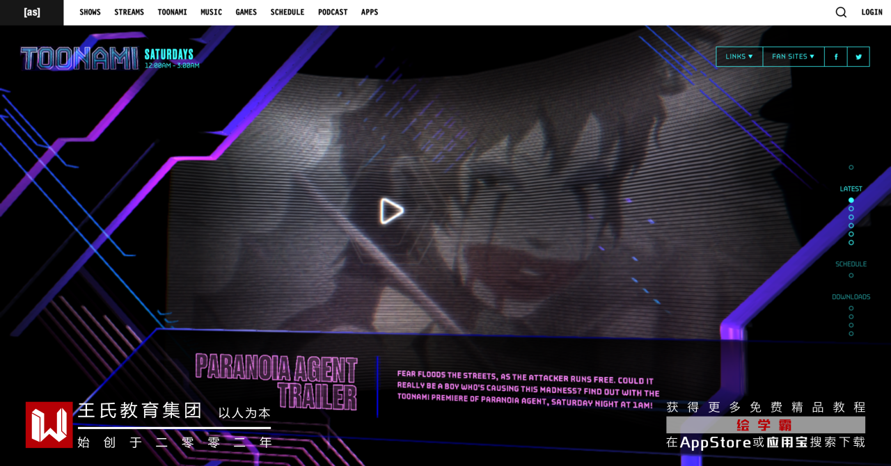Click the Paranoia Agent Trailer title
891x466 pixels.
(x=277, y=382)
